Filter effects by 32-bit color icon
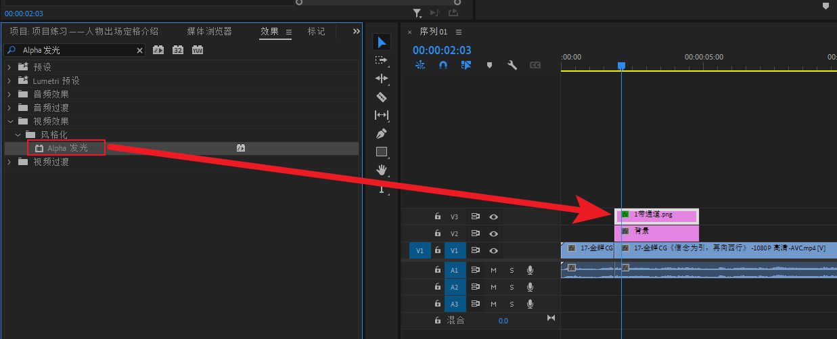The image size is (837, 339). click(x=178, y=50)
